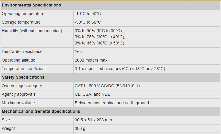Click the Environmental Specifications section header
The image size is (221, 134).
31,5
